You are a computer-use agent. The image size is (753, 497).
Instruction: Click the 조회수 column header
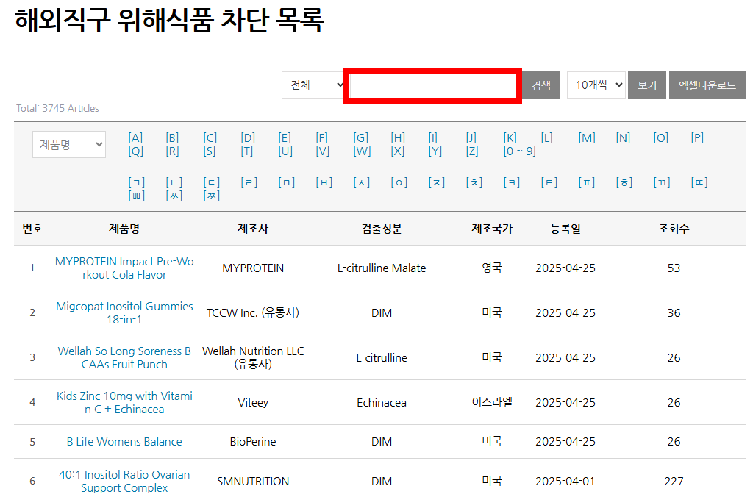click(x=674, y=229)
